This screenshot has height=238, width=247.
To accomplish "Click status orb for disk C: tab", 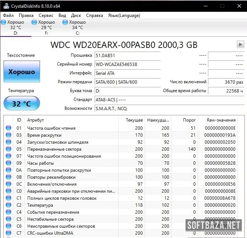I will tap(65, 22).
